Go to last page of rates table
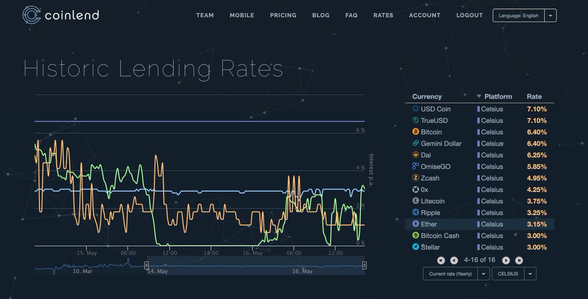 tap(519, 260)
